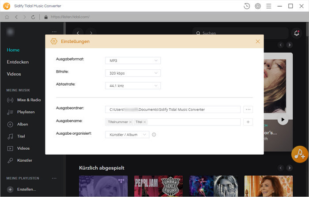The height and width of the screenshot is (197, 309).
Task: Close the Einstellungen dialog
Action: coord(258,42)
